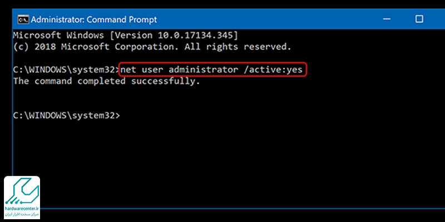Click the highlighted net user administrator command
Viewport: 445px width, 222px height.
coord(212,70)
